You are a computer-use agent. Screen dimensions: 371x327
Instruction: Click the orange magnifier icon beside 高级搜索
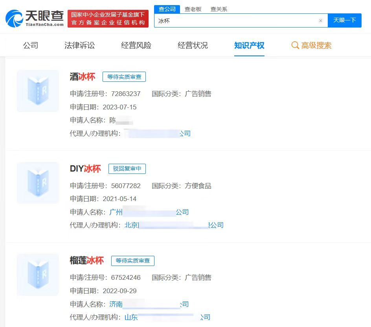[295, 46]
